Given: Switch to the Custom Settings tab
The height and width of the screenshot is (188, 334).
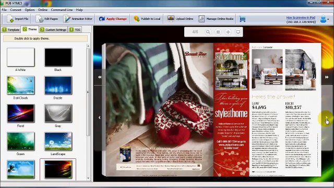Looking at the screenshot, I should tap(53, 30).
